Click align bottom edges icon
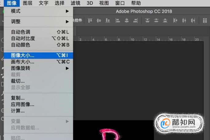Viewport: 210px width, 140px height. point(108,21)
